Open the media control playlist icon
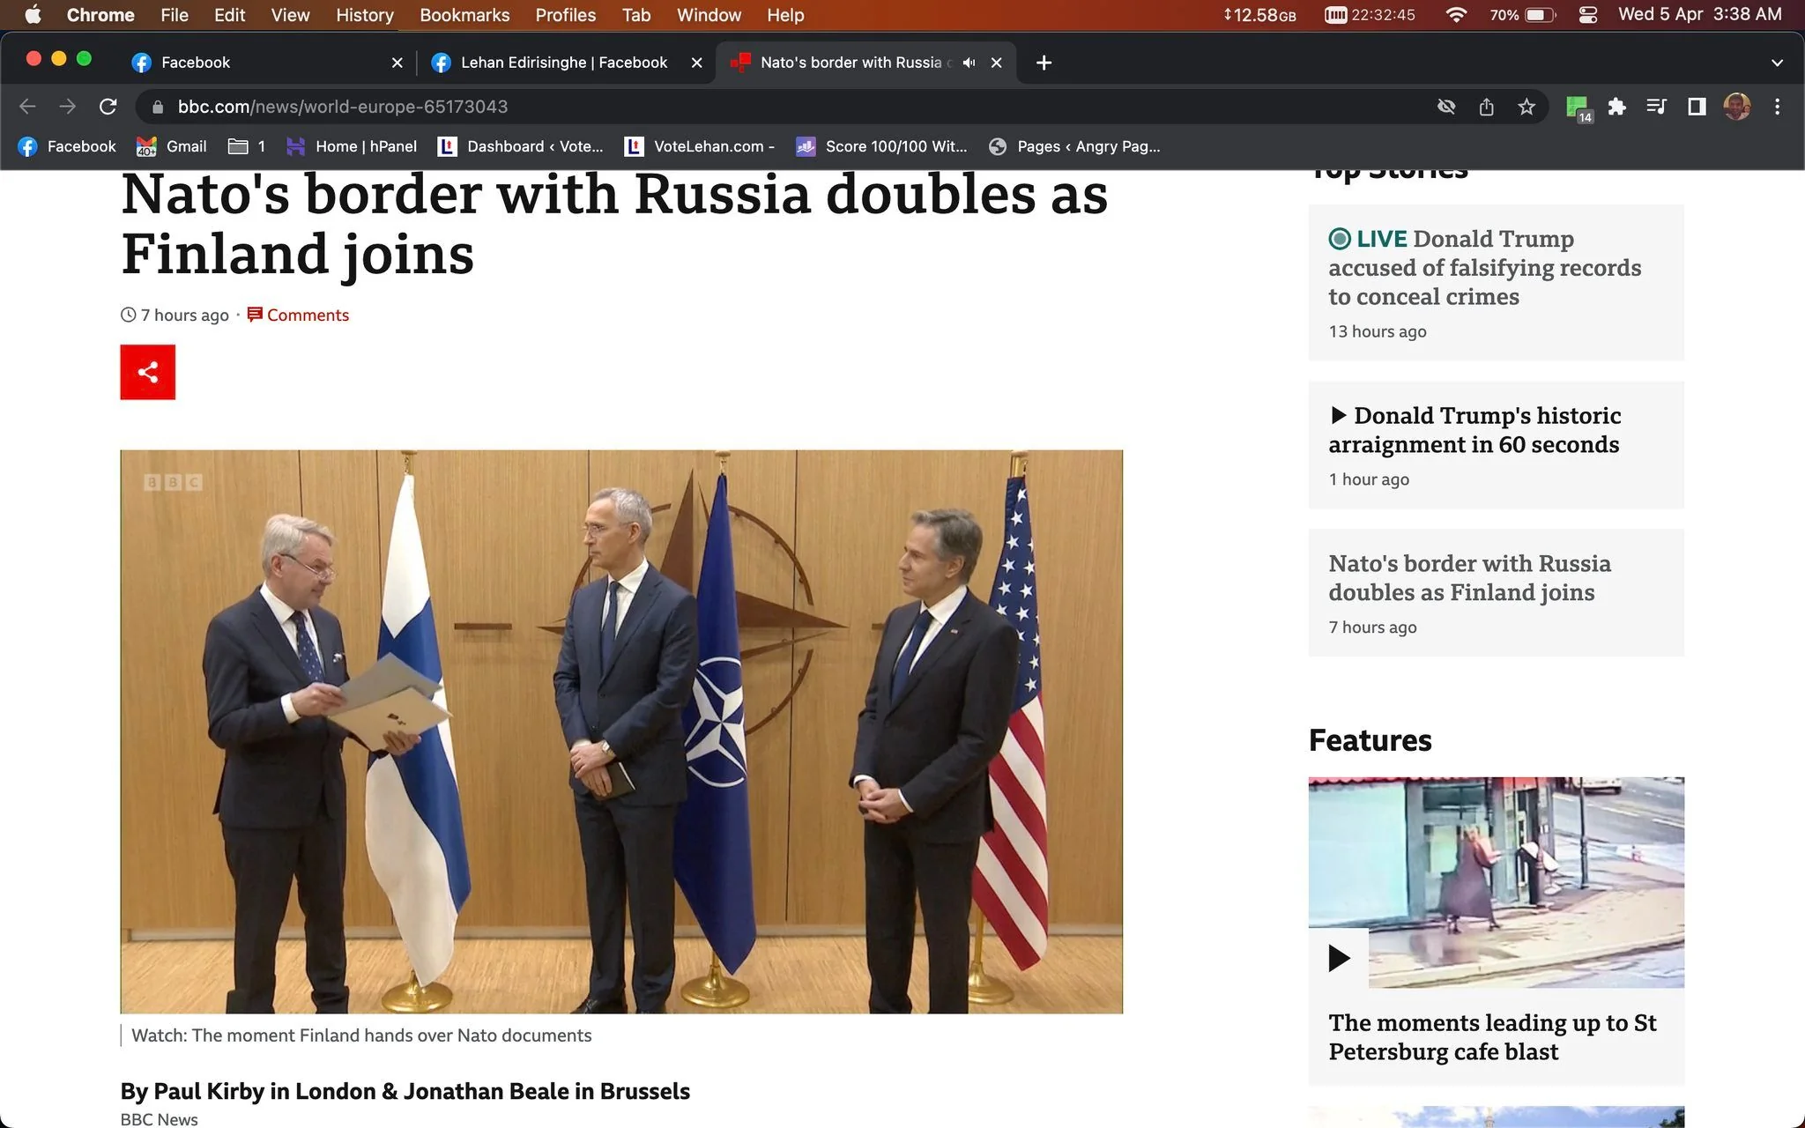Screen dimensions: 1805x1128 coord(1656,107)
